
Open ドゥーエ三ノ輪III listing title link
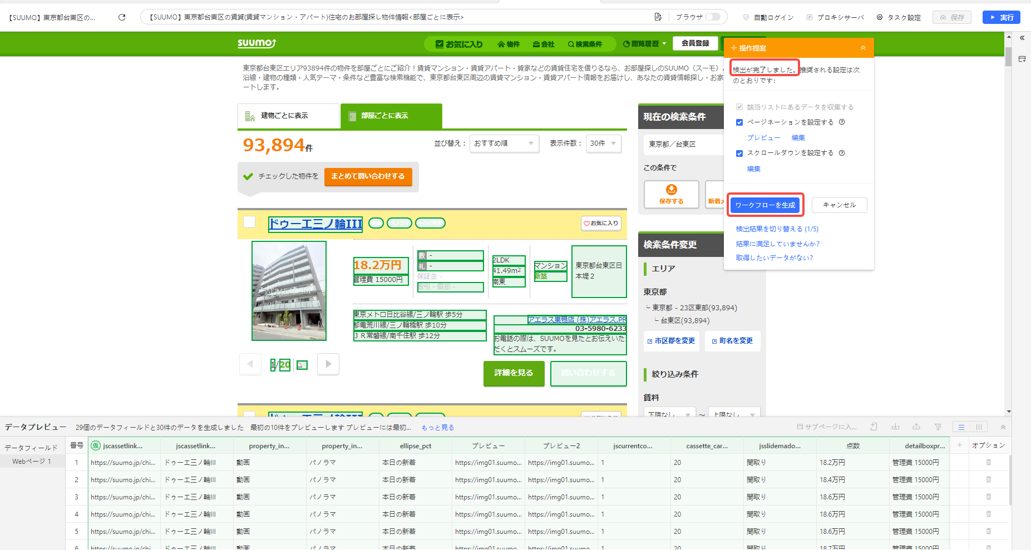pos(315,224)
